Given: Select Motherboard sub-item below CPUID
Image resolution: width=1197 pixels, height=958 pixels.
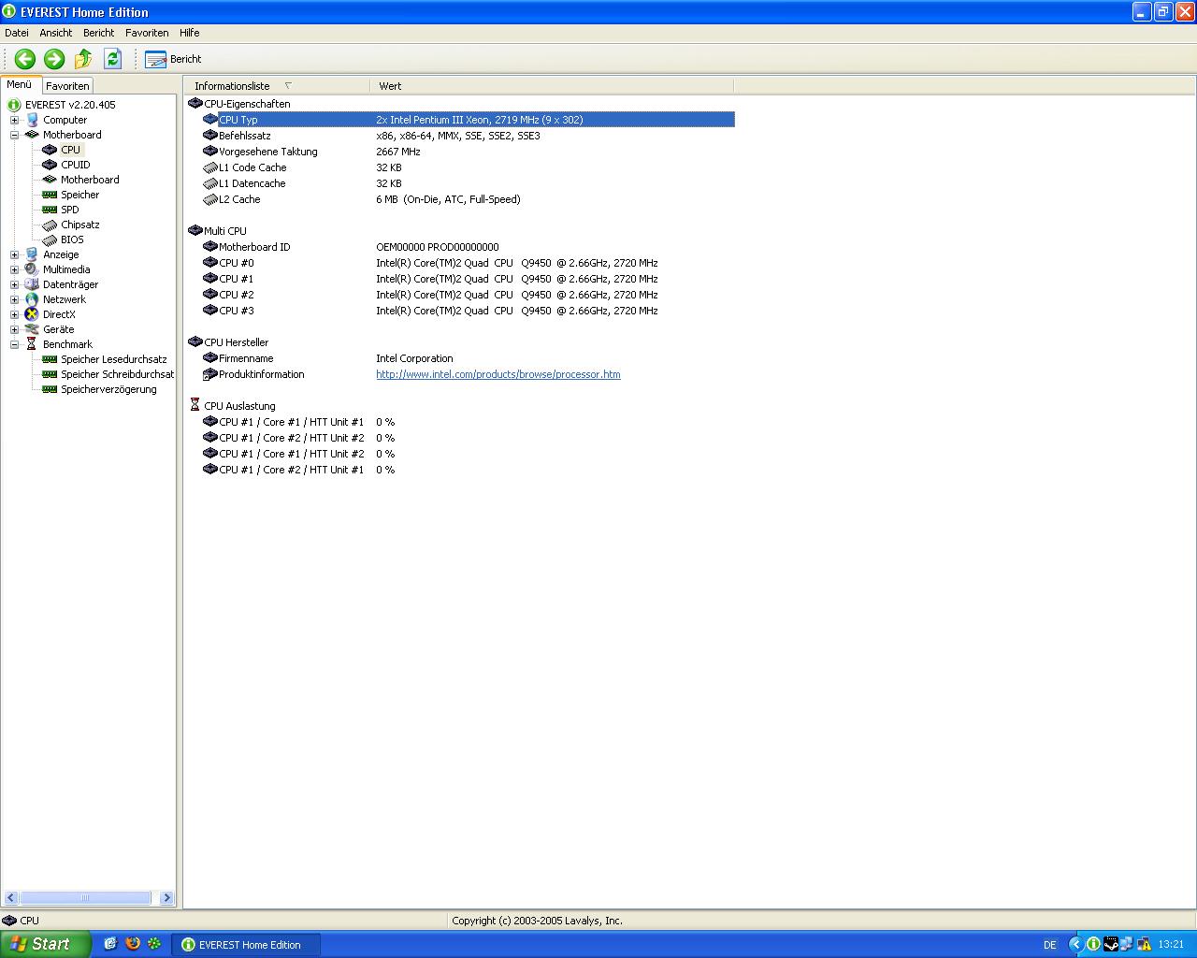Looking at the screenshot, I should pos(90,180).
